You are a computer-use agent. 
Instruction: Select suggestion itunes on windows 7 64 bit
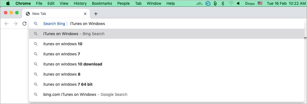click(167, 84)
